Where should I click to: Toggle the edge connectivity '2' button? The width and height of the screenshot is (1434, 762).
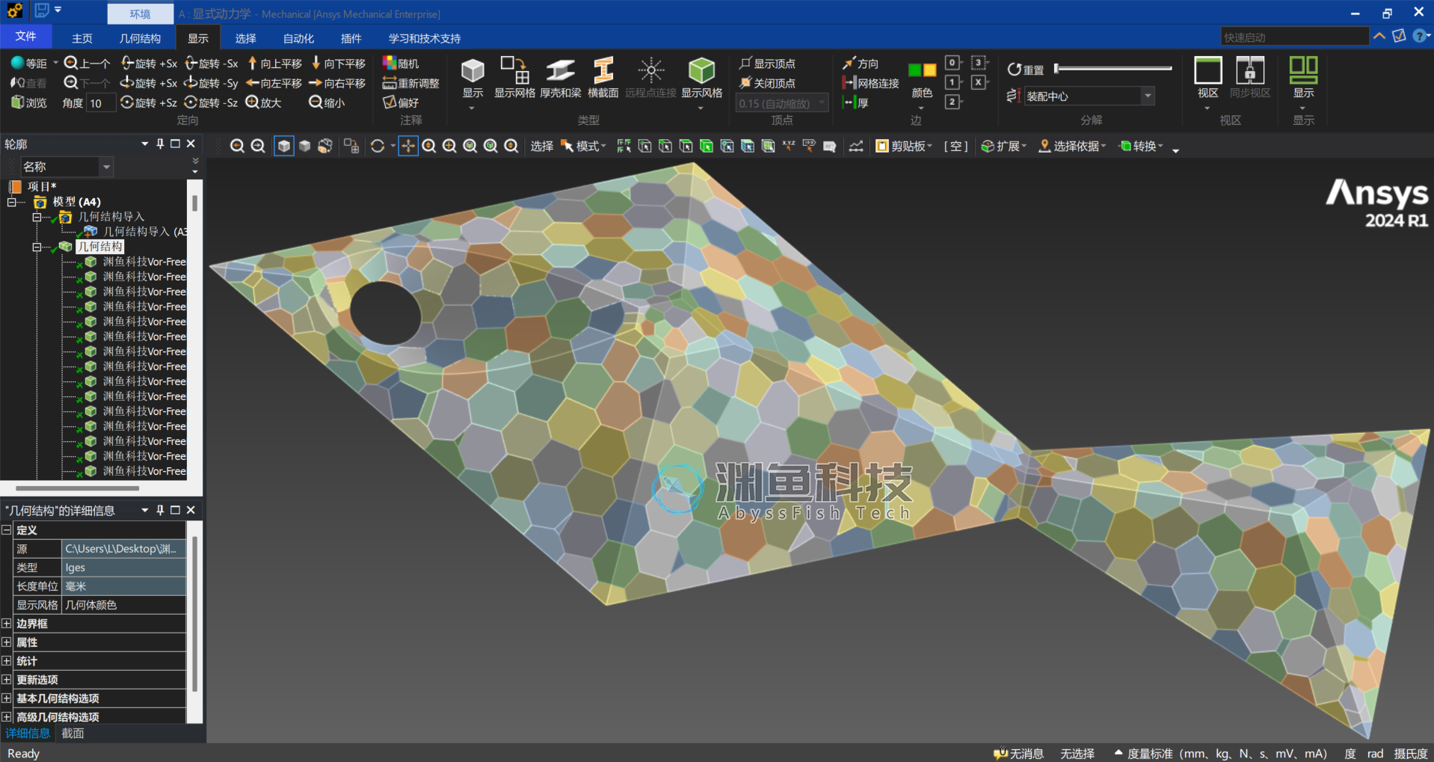point(953,102)
